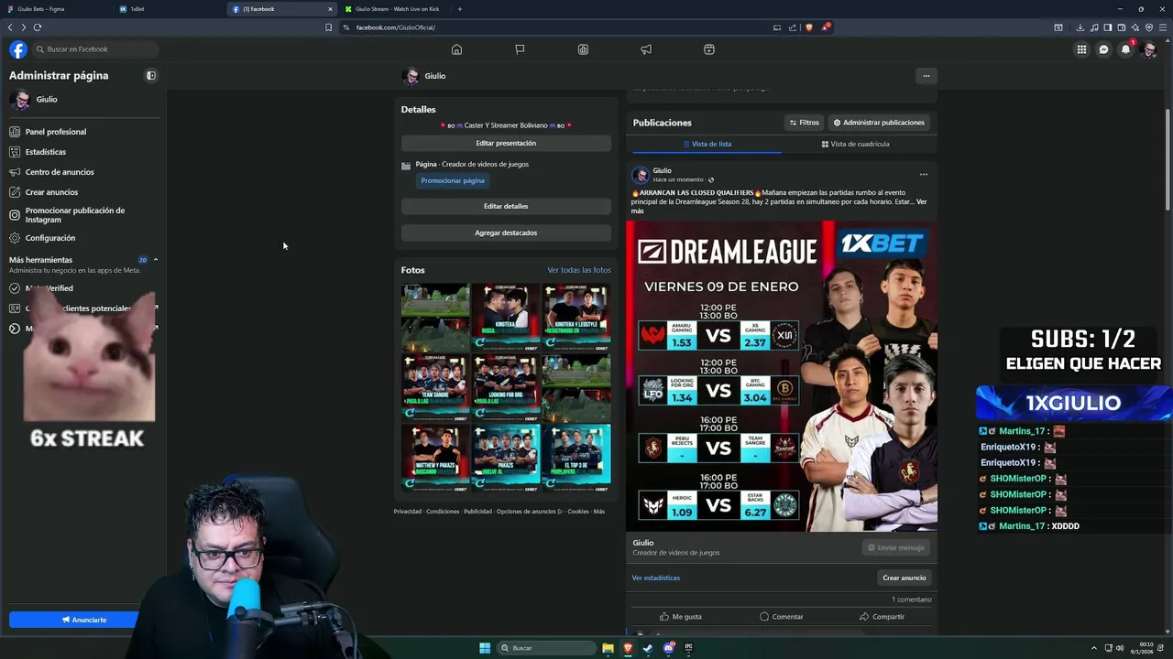Open the insights chart icon in top navigation

coord(583,49)
